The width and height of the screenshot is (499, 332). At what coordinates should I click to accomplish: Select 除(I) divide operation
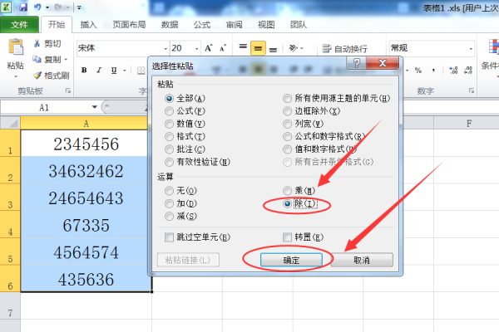tap(299, 203)
